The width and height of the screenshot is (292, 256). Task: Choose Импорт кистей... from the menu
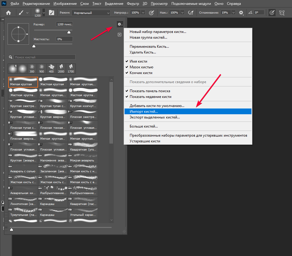coord(188,111)
